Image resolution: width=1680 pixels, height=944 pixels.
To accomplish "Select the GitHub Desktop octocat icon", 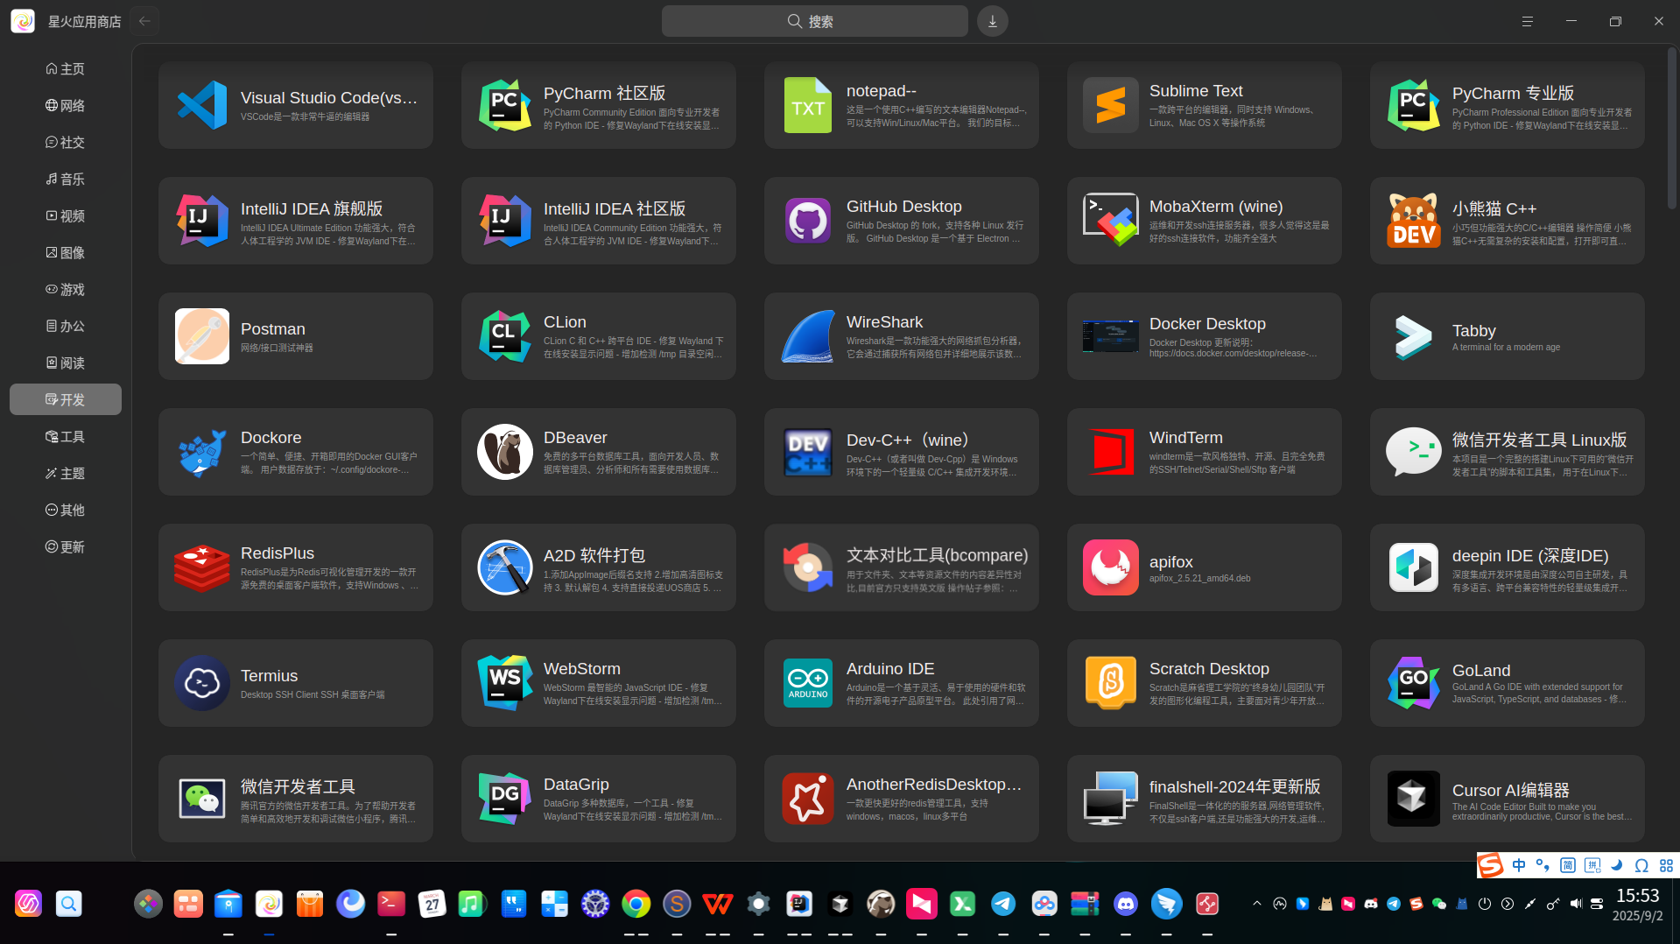I will click(x=807, y=221).
